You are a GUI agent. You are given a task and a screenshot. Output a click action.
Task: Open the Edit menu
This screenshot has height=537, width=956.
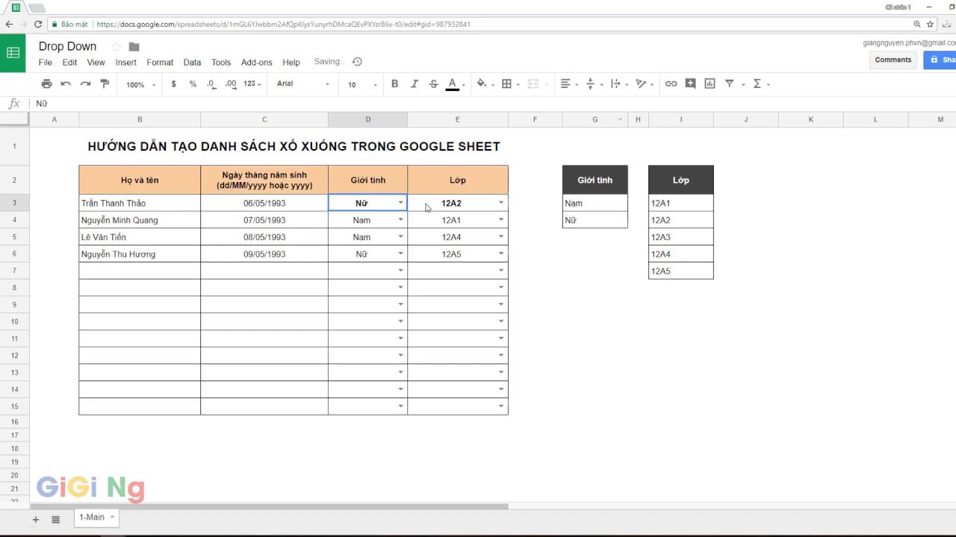click(x=69, y=63)
